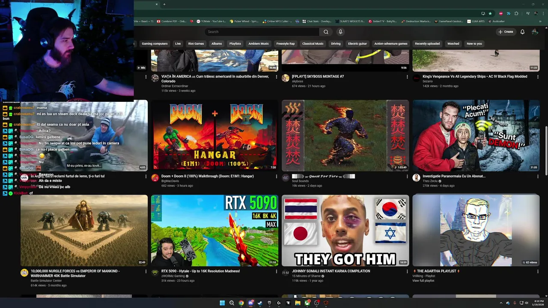The width and height of the screenshot is (548, 308).
Task: Open more options for King's Vengeance video
Action: click(x=538, y=77)
